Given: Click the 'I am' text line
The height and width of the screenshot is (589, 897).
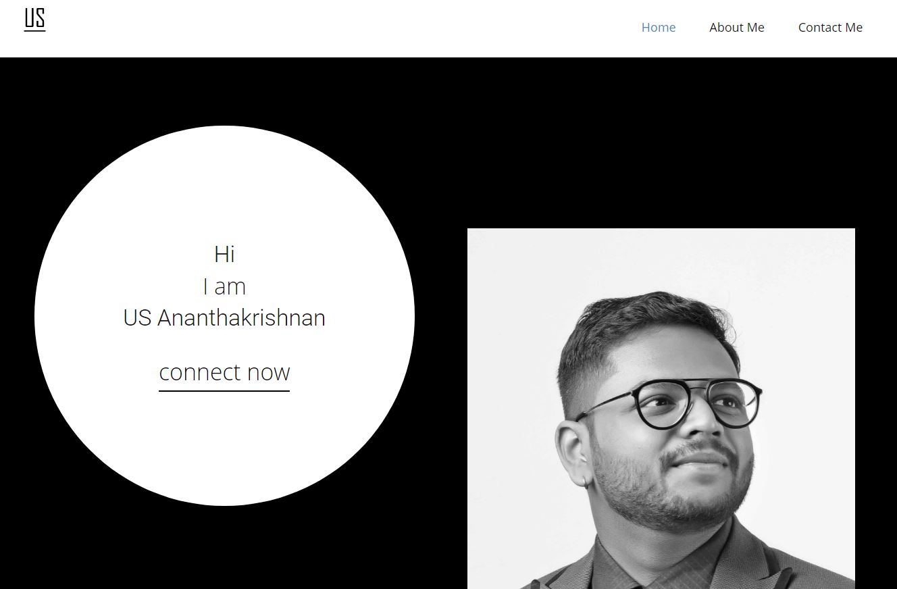Looking at the screenshot, I should point(224,287).
